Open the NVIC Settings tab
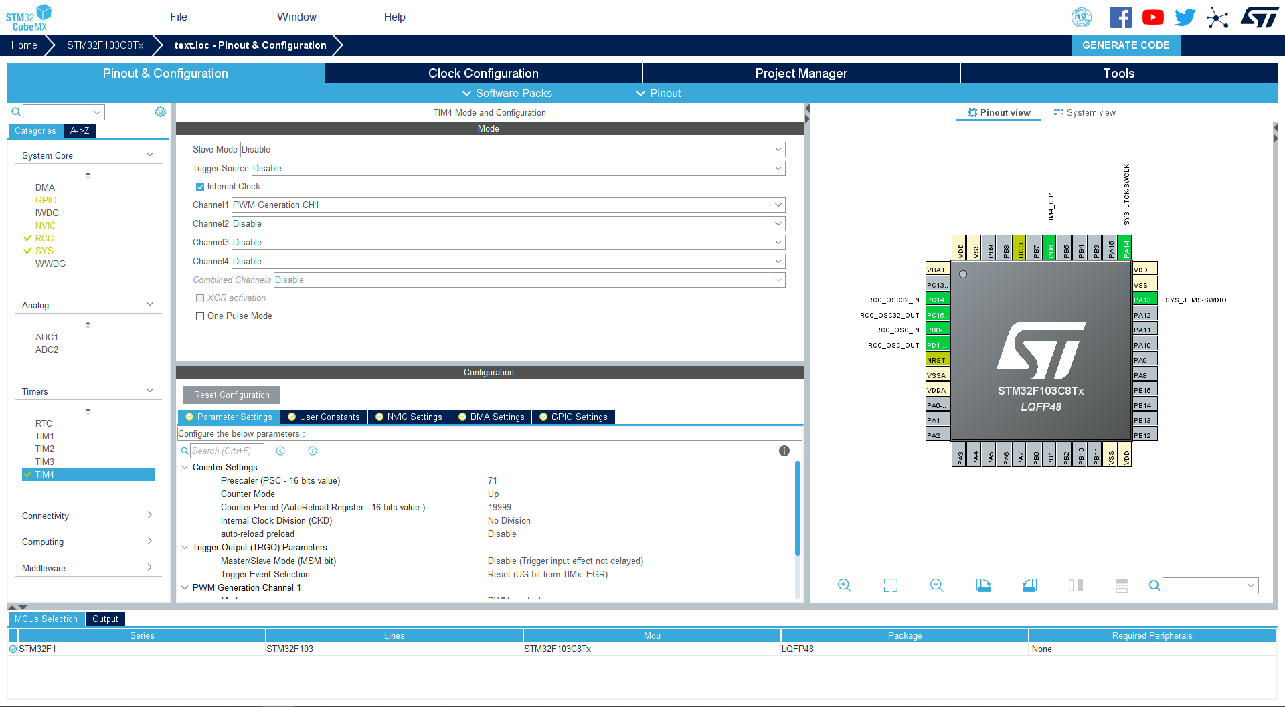The image size is (1285, 707). coord(409,417)
